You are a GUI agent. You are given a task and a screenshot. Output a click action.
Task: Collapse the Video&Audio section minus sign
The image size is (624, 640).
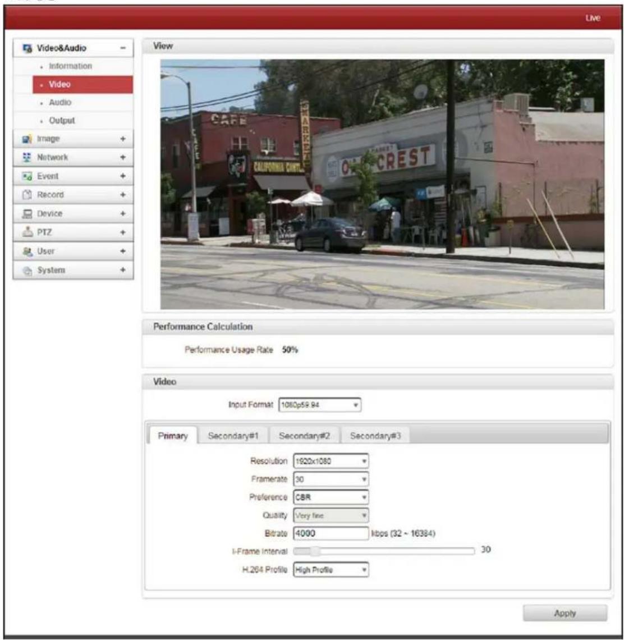pyautogui.click(x=123, y=48)
